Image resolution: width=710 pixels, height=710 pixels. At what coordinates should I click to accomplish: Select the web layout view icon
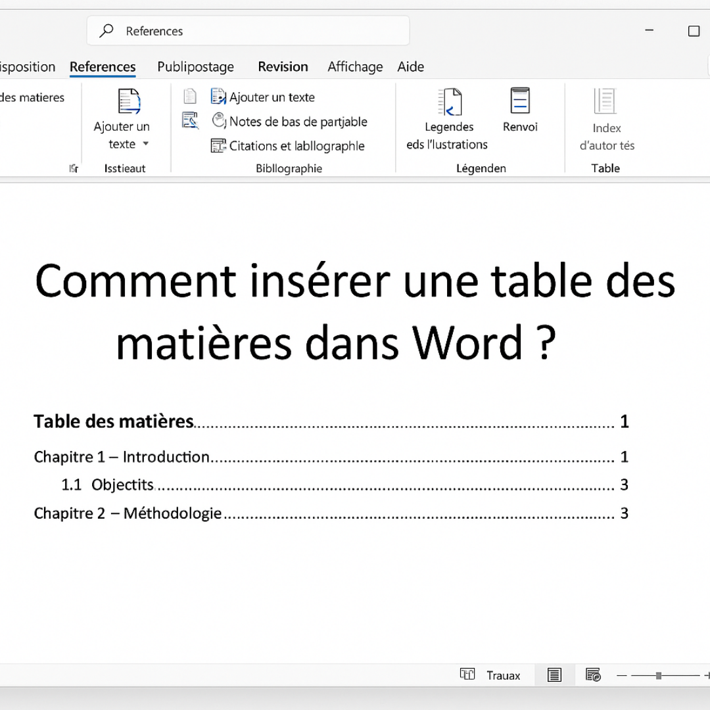593,675
